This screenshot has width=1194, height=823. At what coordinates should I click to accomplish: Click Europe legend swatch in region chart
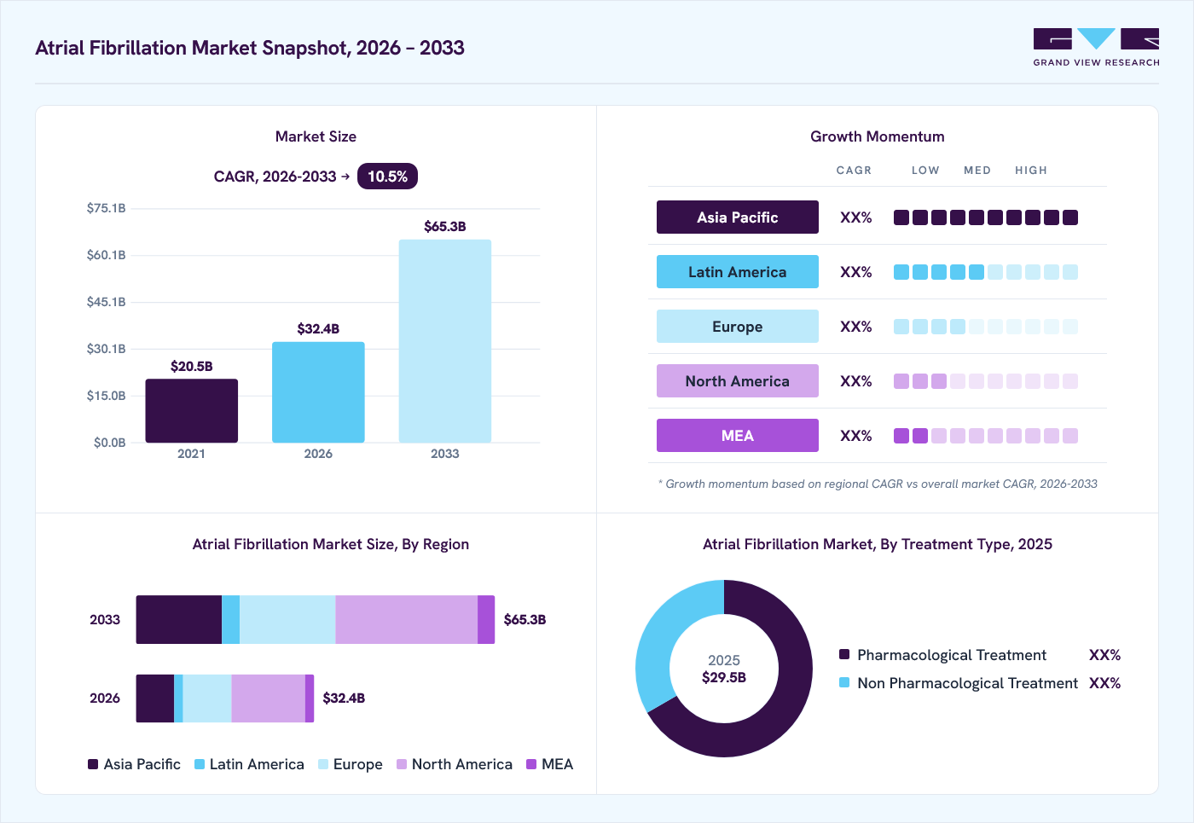(x=323, y=764)
